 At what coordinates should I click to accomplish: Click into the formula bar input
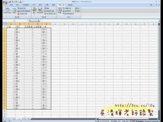tap(100, 21)
